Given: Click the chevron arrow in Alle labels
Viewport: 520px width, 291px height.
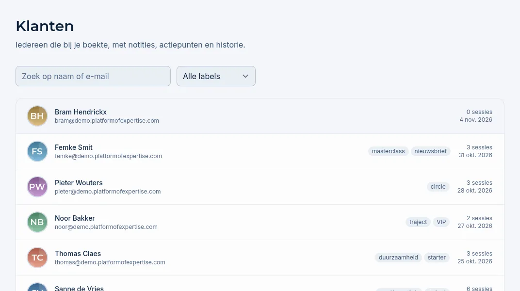Looking at the screenshot, I should (x=245, y=76).
